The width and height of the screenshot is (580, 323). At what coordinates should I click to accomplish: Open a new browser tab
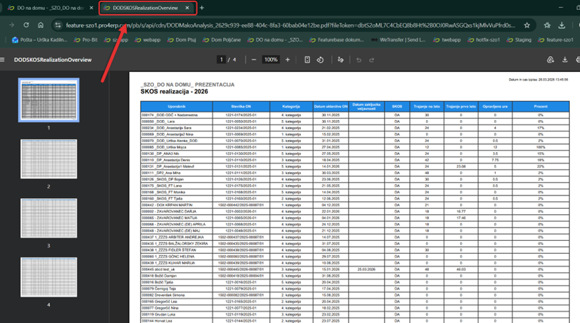click(201, 8)
